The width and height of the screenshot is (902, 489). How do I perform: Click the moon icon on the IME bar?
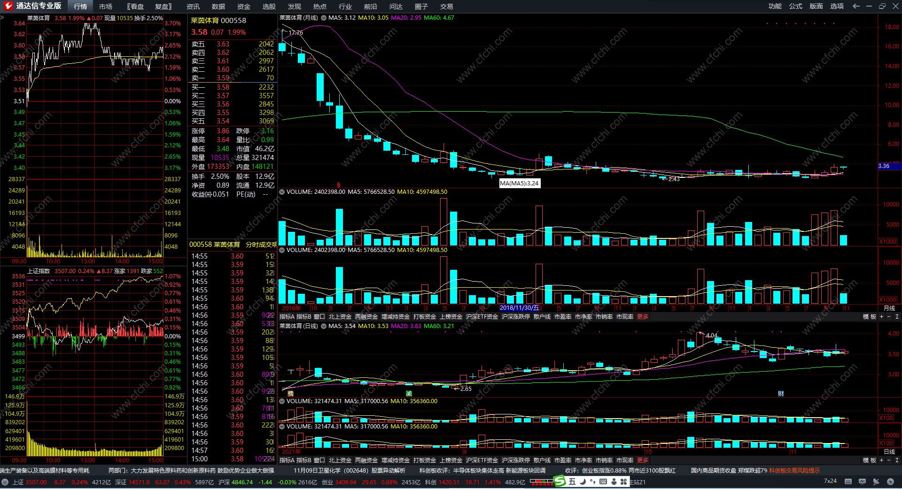583,481
